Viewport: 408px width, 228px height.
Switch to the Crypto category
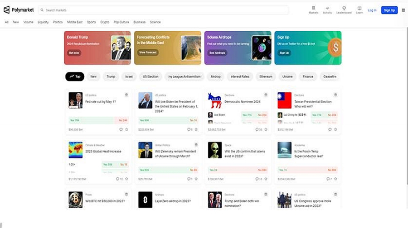point(105,22)
